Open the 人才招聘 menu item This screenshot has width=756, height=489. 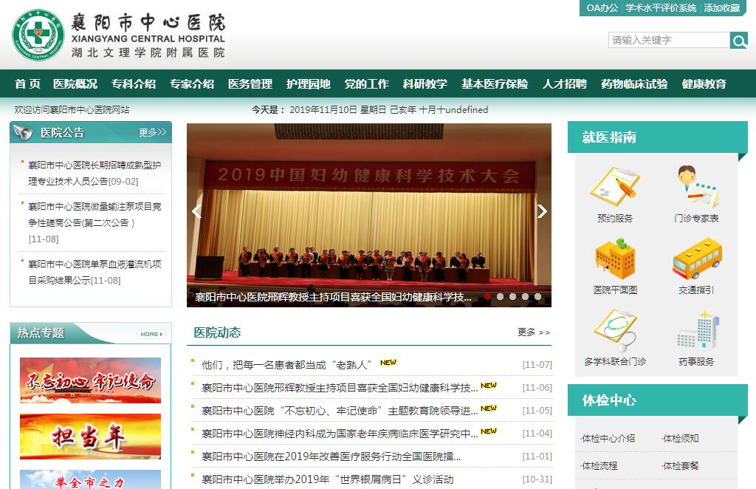(564, 84)
